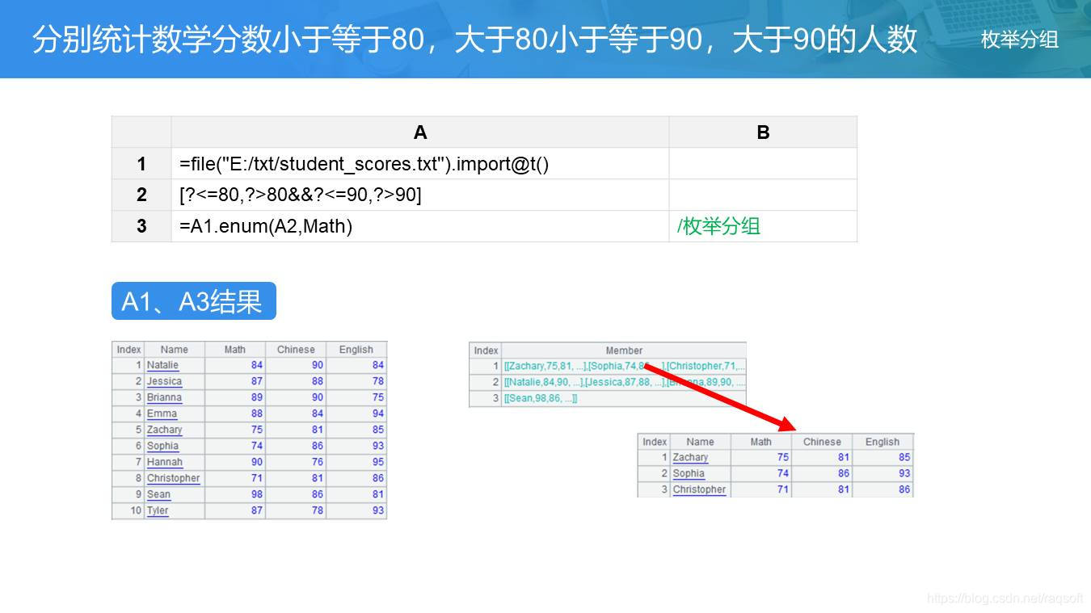The image size is (1091, 613).
Task: Click the name Hannah
Action: 165,462
